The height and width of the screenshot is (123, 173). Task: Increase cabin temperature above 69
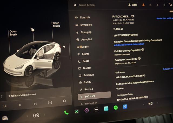45,115
